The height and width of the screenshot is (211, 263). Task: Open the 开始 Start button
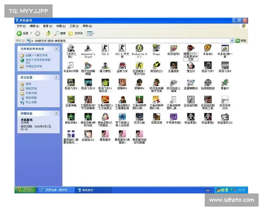click(x=25, y=190)
